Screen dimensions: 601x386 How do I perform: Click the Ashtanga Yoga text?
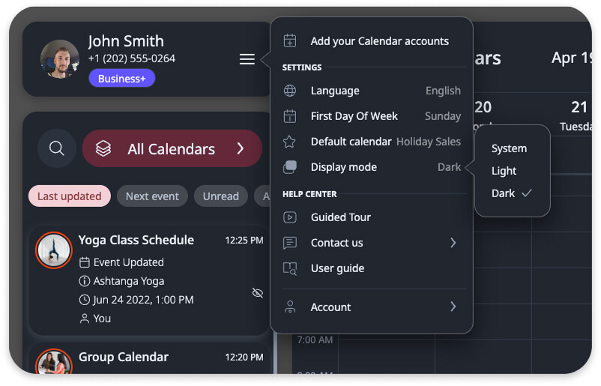click(x=129, y=281)
